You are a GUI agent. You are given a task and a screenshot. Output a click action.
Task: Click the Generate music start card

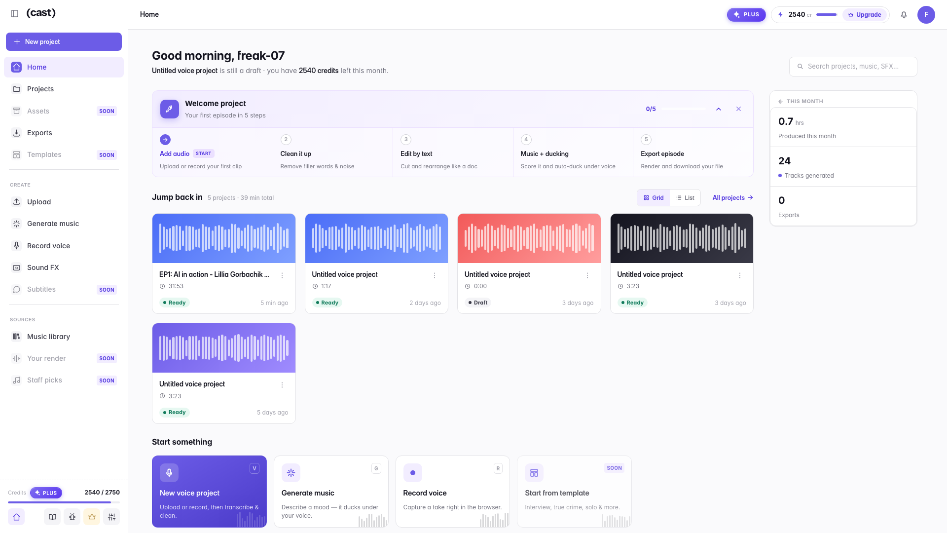pyautogui.click(x=331, y=492)
